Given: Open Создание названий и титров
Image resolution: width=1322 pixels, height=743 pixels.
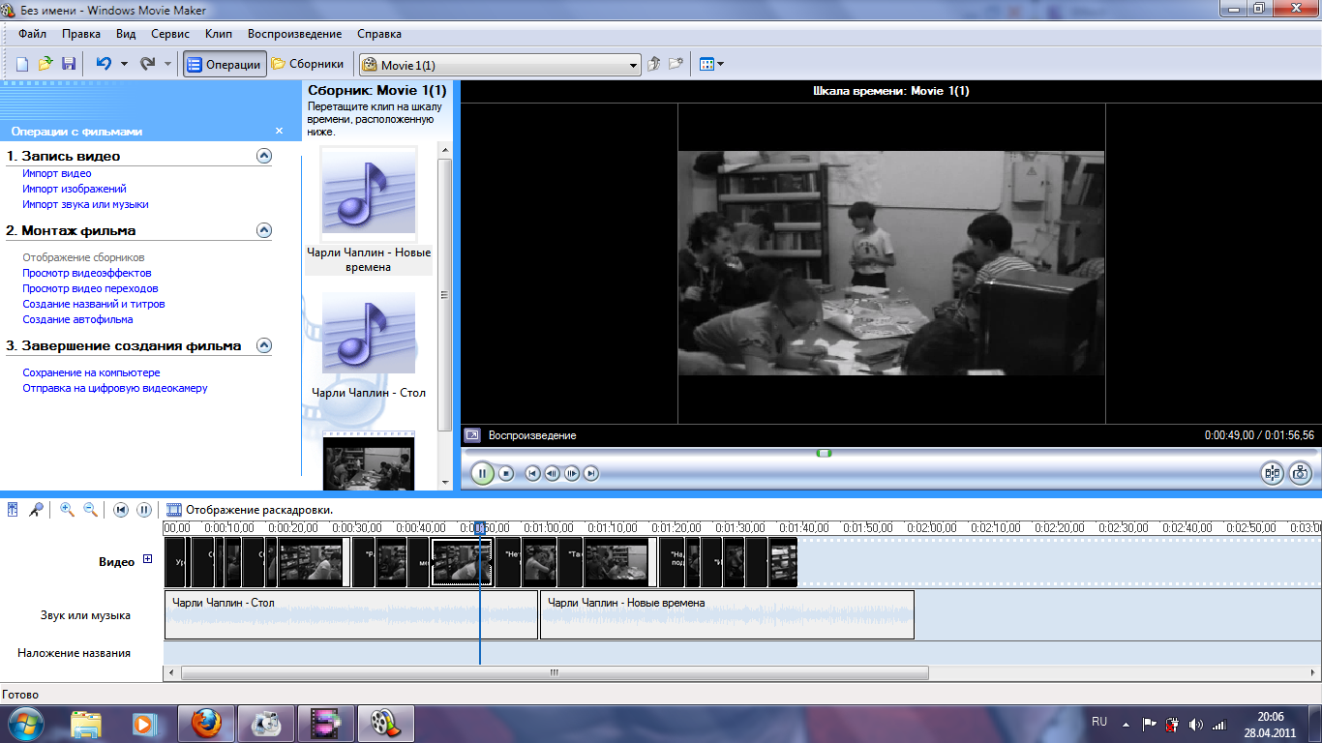Looking at the screenshot, I should [x=94, y=305].
